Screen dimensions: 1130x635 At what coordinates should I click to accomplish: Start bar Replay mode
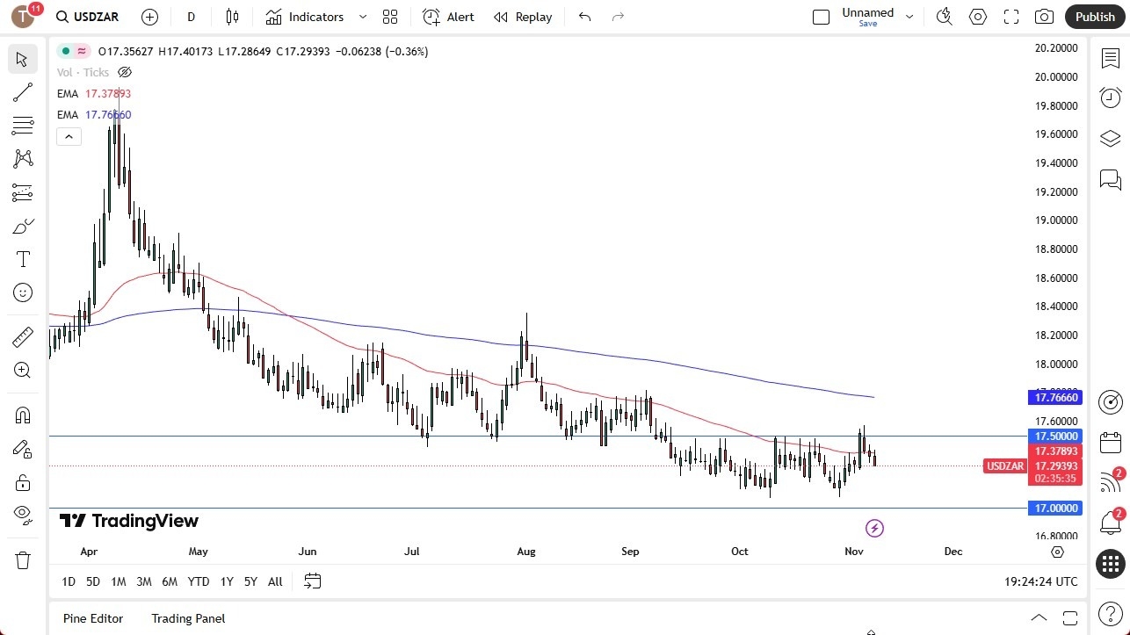(x=523, y=16)
